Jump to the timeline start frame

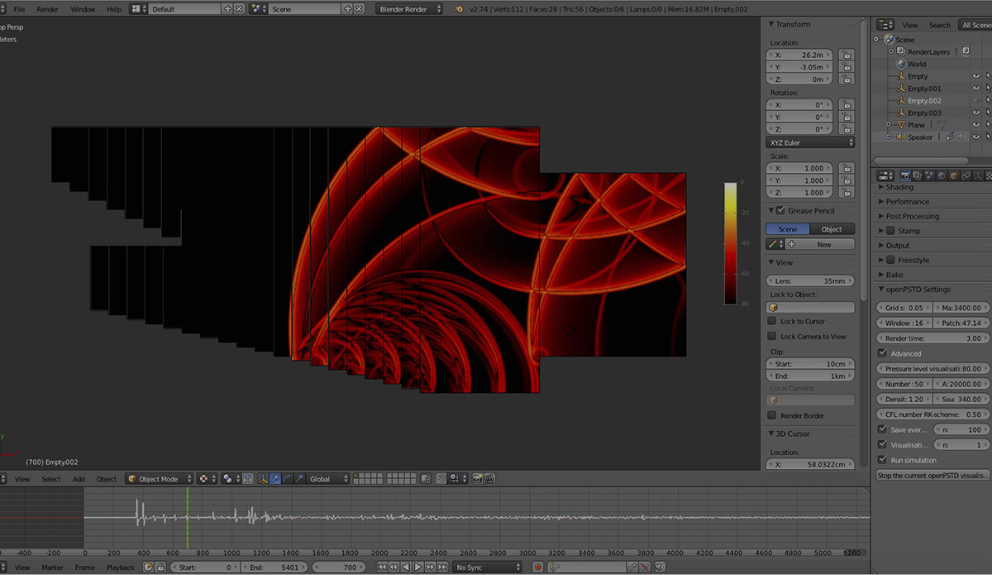(x=382, y=568)
